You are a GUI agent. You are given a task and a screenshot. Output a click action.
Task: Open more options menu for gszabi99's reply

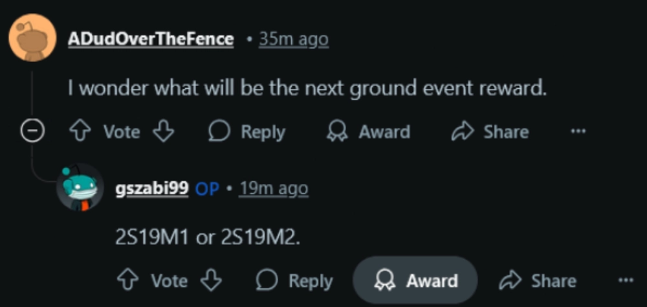click(x=626, y=280)
